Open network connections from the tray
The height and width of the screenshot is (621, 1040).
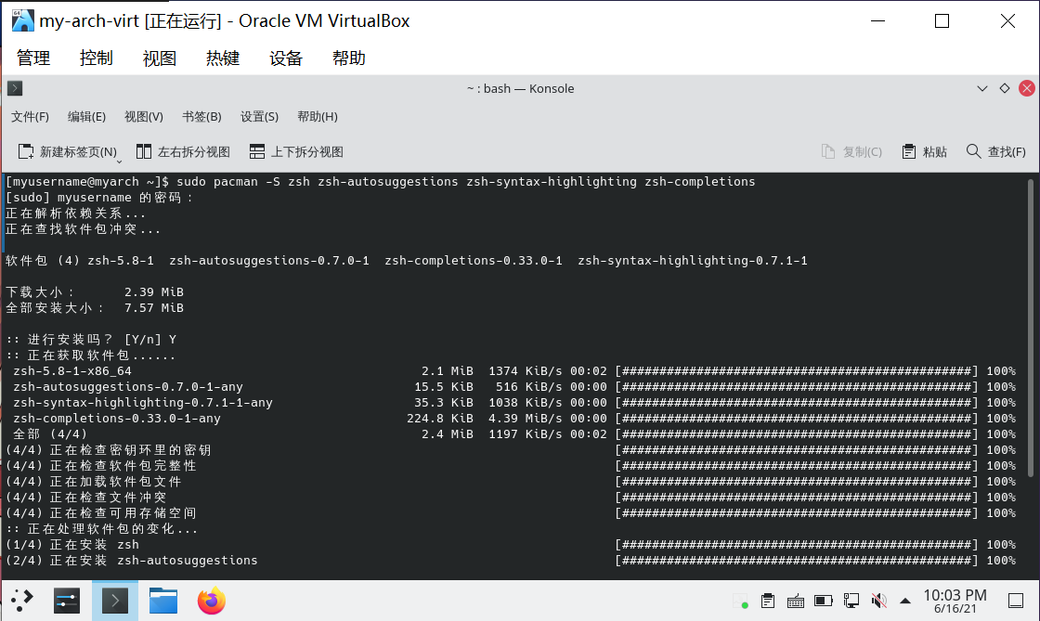tap(851, 601)
